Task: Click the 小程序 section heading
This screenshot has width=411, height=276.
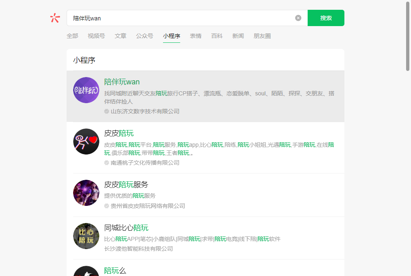Action: click(x=84, y=60)
